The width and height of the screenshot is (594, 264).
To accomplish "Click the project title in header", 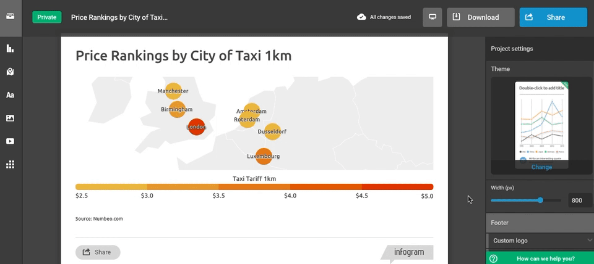I will coord(119,17).
